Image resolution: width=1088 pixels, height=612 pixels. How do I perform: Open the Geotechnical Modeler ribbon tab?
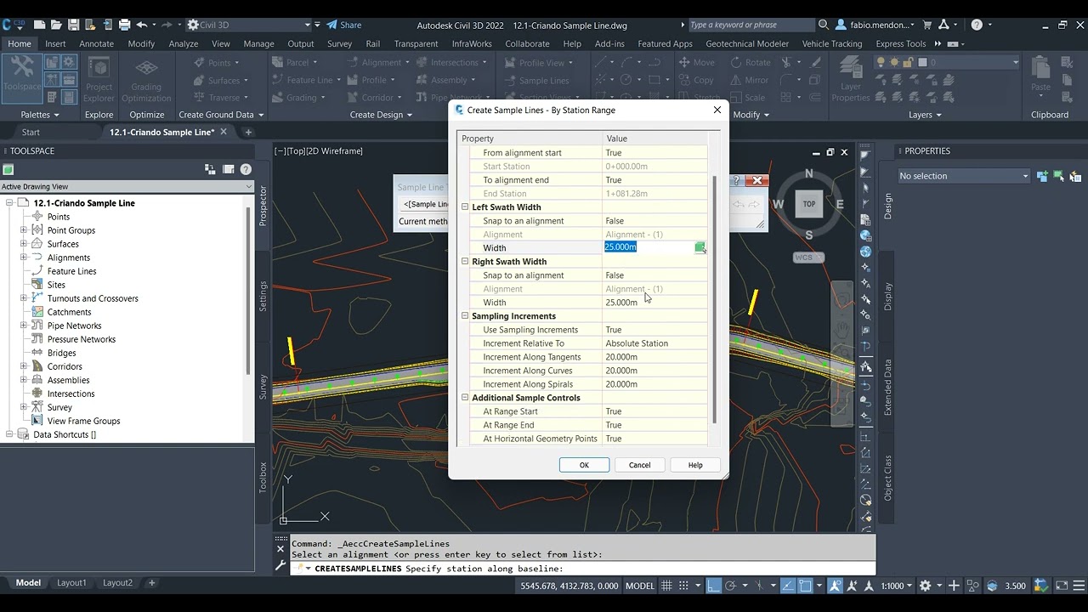point(747,43)
